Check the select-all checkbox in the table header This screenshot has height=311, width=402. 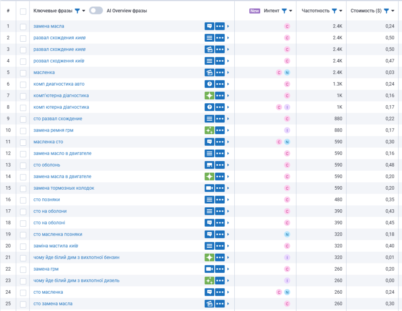click(23, 11)
